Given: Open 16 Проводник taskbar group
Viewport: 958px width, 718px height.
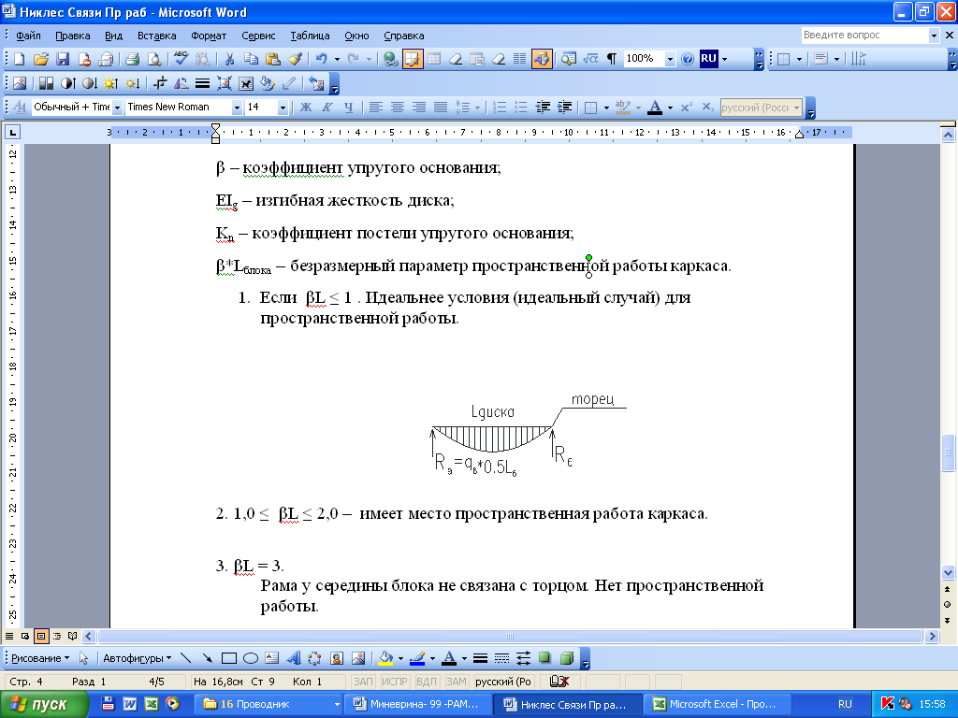Looking at the screenshot, I should [269, 704].
